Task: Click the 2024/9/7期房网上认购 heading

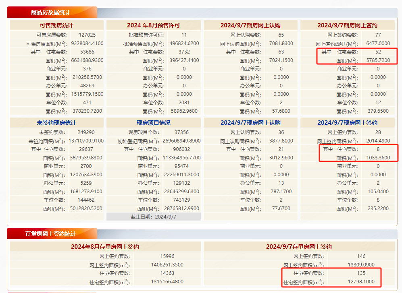Action: (250, 25)
